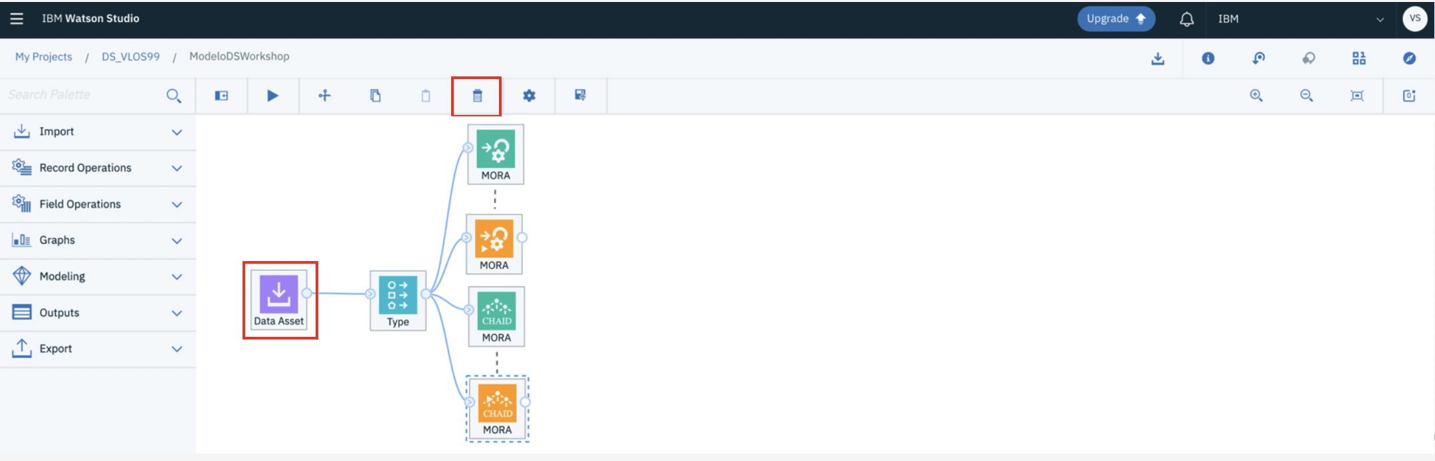
Task: Open the IBM account dropdown
Action: [1301, 19]
